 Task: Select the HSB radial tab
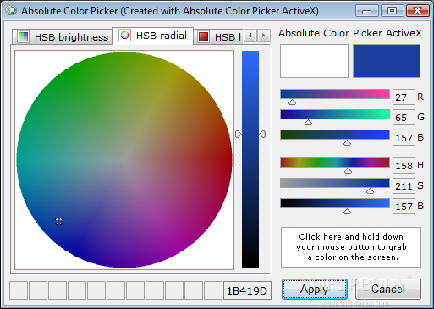coord(153,36)
